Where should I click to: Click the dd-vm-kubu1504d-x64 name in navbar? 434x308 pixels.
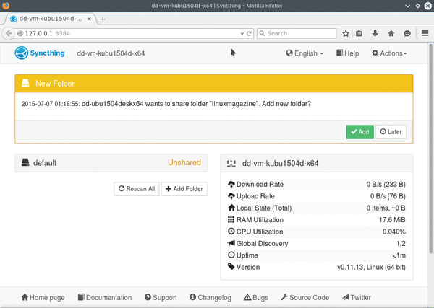pos(111,53)
